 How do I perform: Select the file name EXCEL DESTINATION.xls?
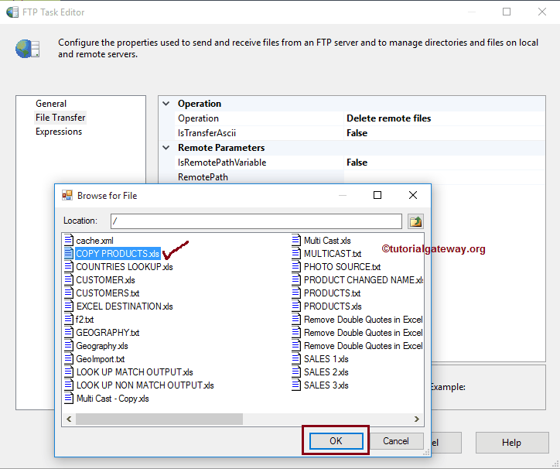pyautogui.click(x=125, y=306)
